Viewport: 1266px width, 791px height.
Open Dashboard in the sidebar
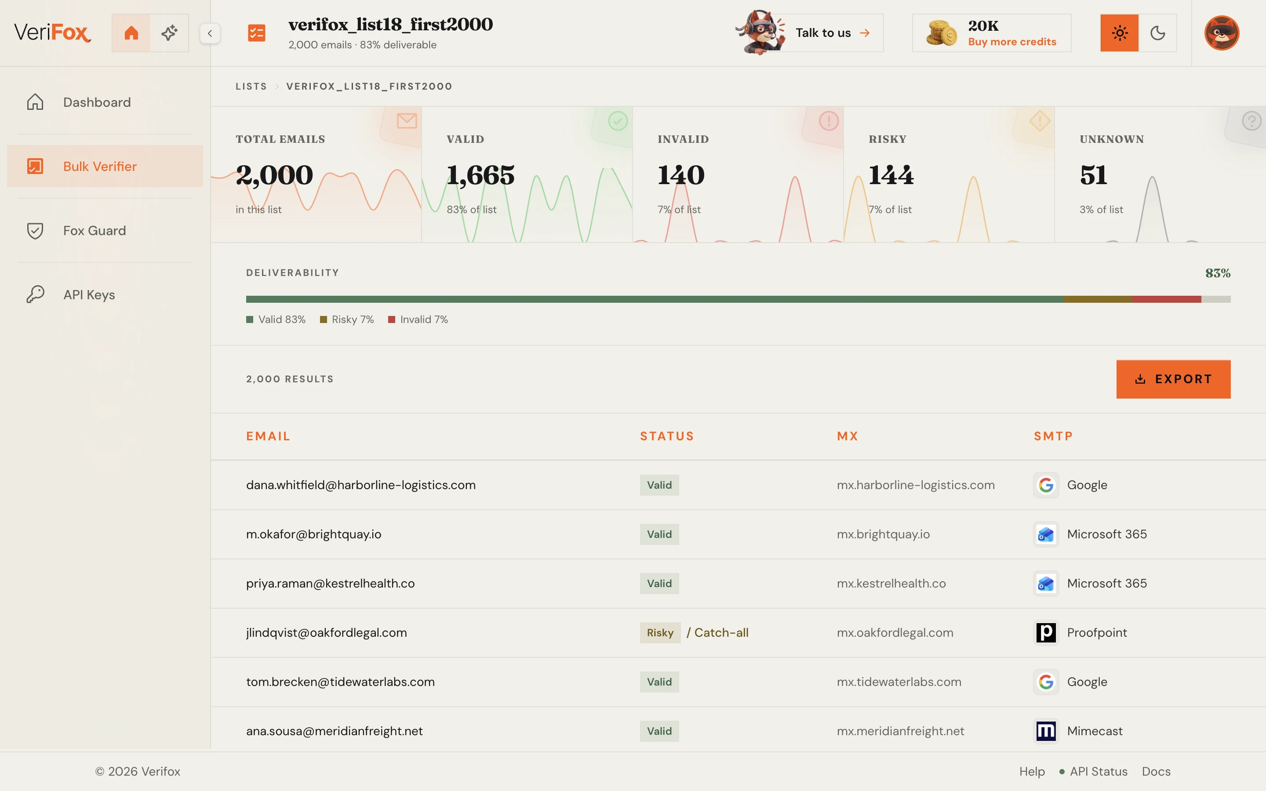pyautogui.click(x=105, y=102)
